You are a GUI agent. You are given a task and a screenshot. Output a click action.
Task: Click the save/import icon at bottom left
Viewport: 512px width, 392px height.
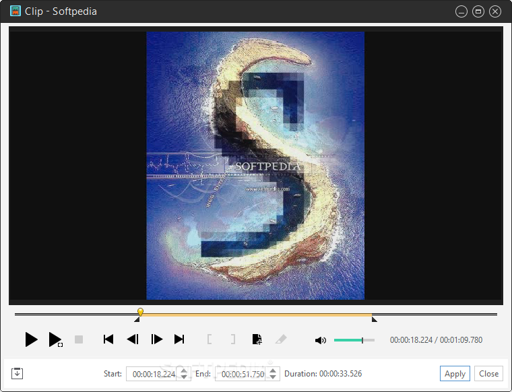click(17, 373)
